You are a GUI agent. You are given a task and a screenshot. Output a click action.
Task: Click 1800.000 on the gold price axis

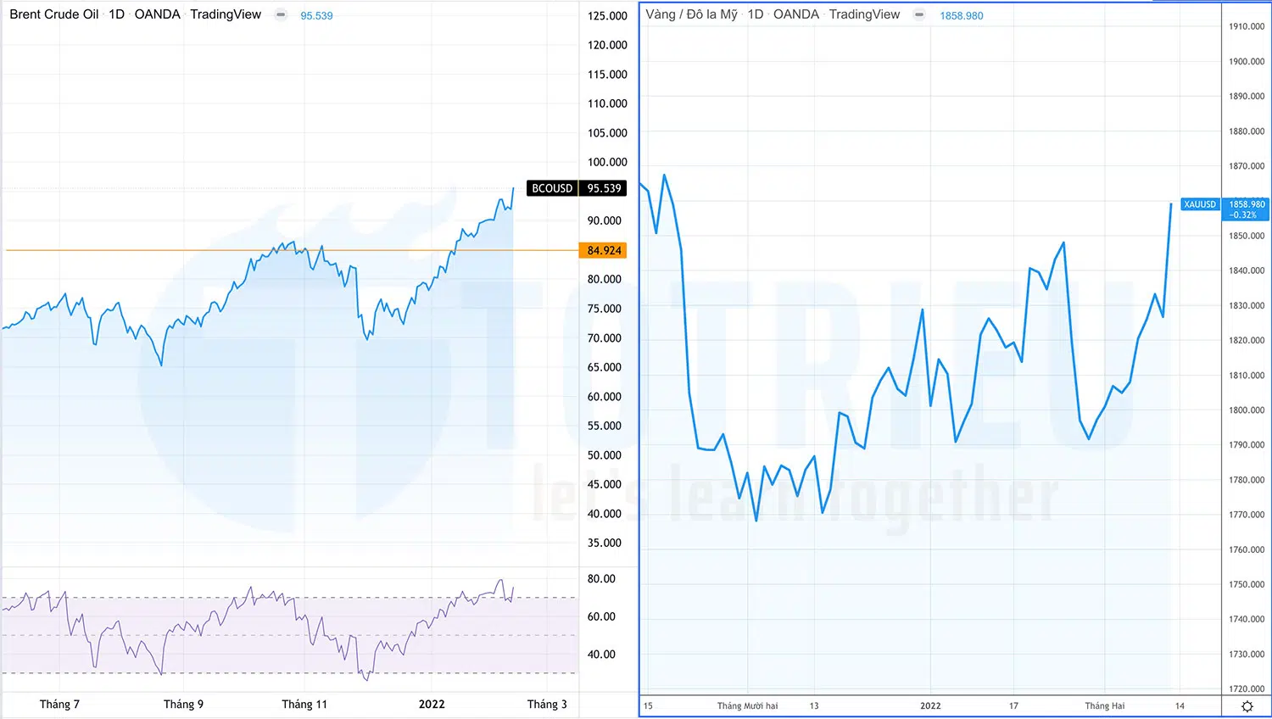click(1247, 410)
